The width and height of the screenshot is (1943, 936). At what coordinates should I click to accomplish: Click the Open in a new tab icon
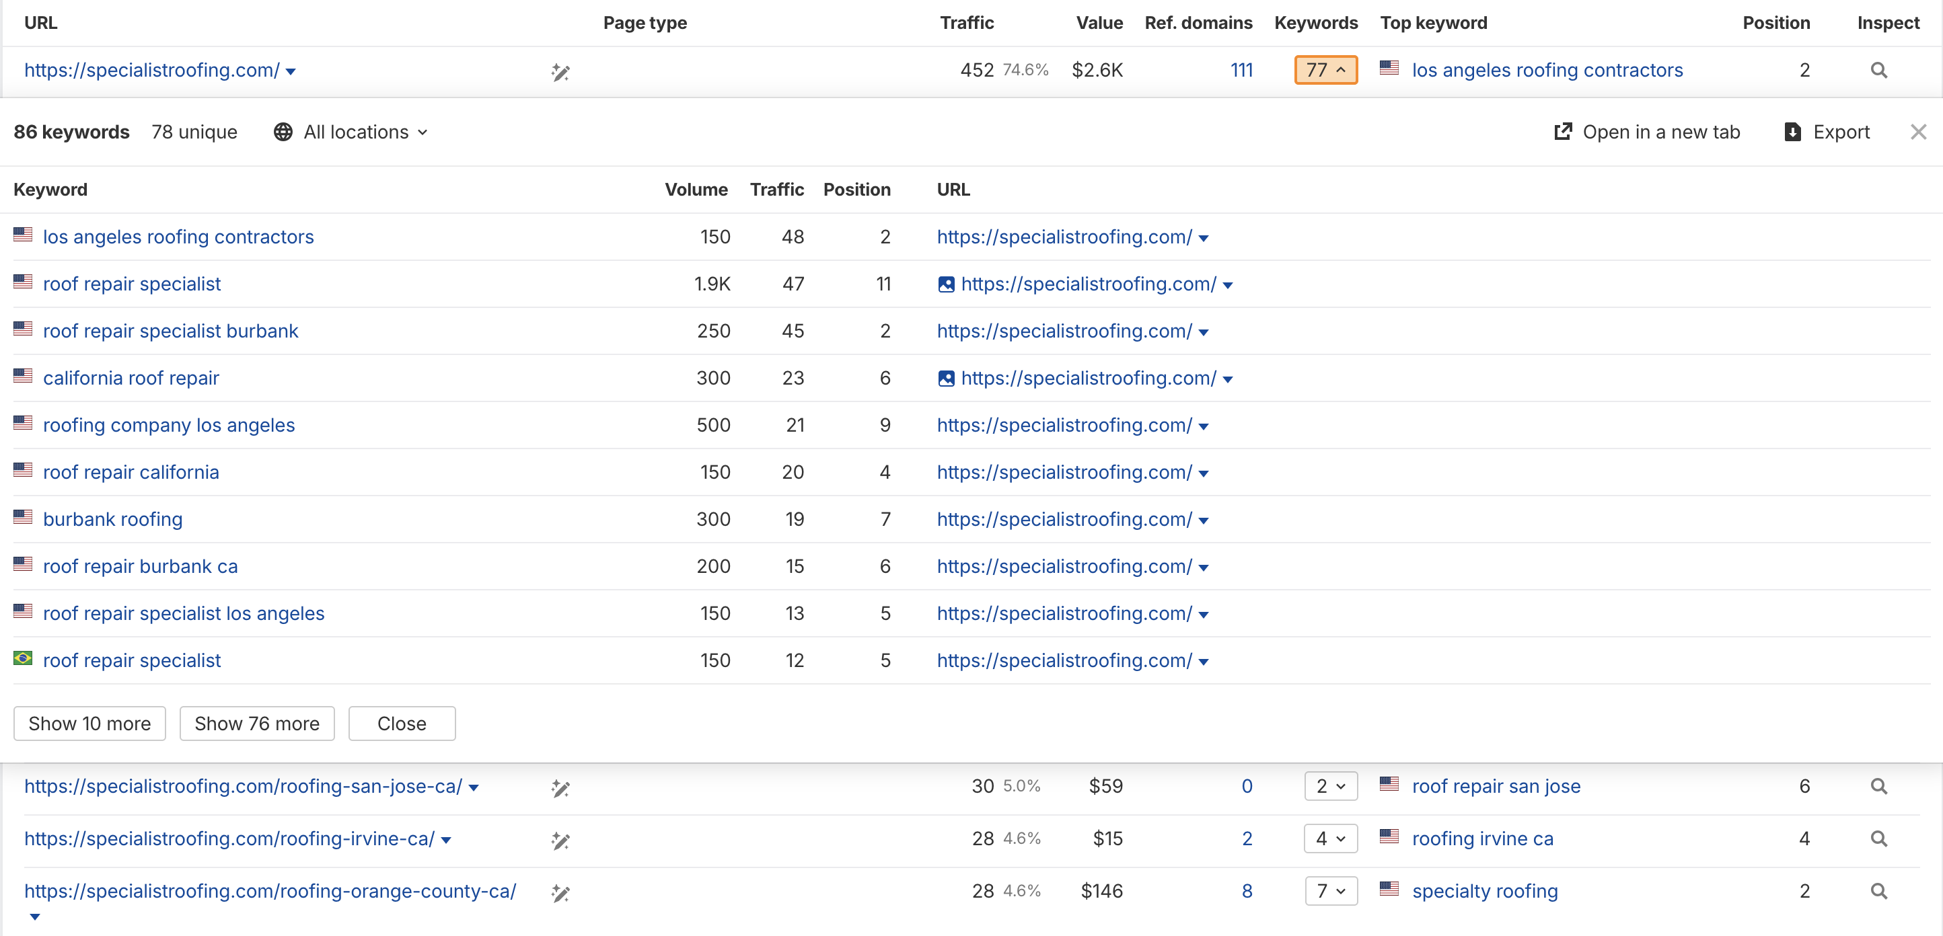point(1562,131)
